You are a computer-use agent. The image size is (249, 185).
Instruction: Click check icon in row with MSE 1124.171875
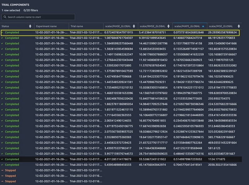(x=2, y=159)
